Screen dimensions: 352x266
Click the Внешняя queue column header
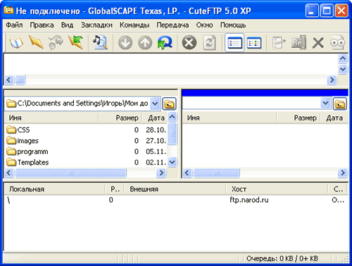click(175, 189)
